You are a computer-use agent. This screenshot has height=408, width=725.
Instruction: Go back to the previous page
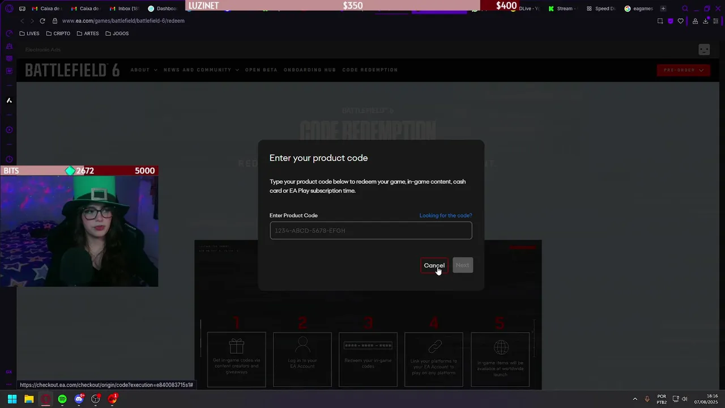click(22, 21)
